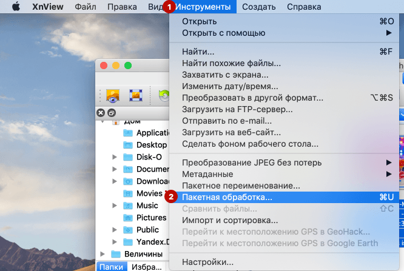Select the Pictures folder
404x271 pixels.
click(x=151, y=218)
